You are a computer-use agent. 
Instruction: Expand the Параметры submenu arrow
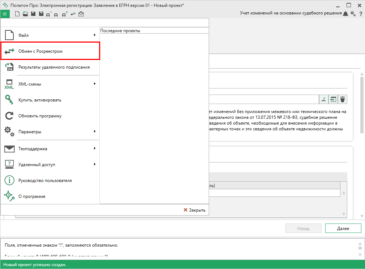[95, 131]
